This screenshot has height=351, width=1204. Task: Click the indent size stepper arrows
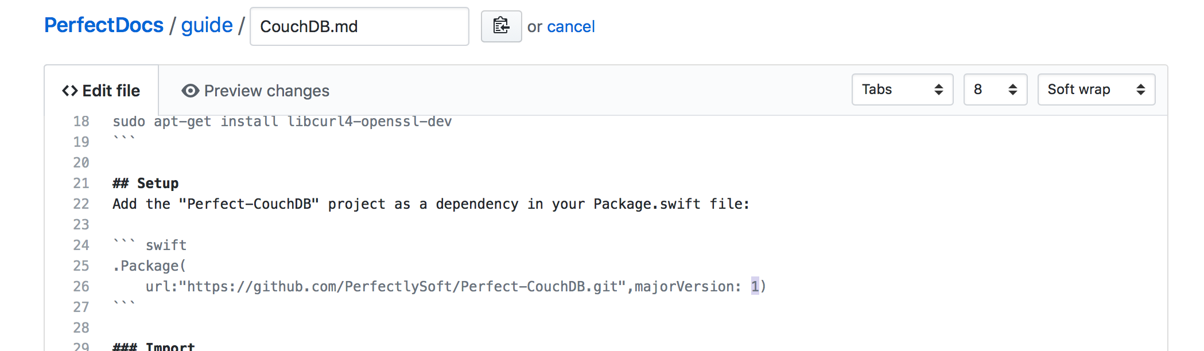1013,89
